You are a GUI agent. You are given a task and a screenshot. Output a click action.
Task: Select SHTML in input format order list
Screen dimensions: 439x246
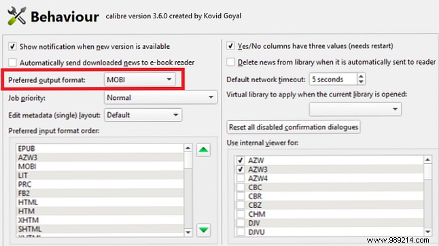point(100,229)
